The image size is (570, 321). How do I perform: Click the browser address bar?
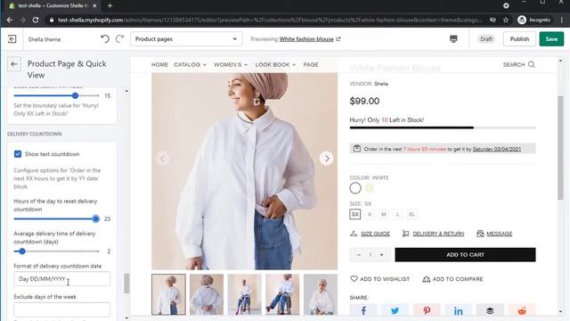(269, 20)
